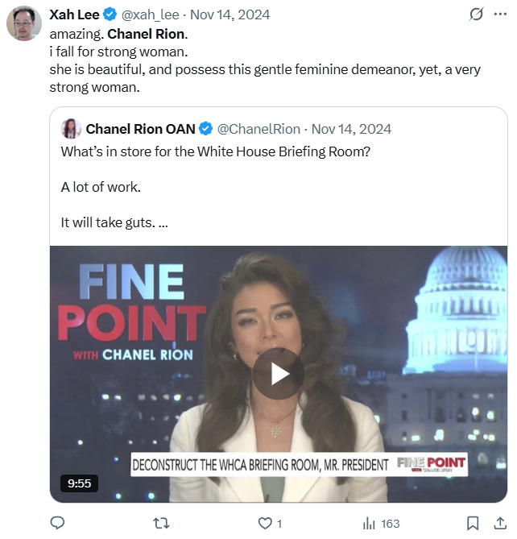The height and width of the screenshot is (539, 517).
Task: Click the bold Chanel Rion mention
Action: 147,35
